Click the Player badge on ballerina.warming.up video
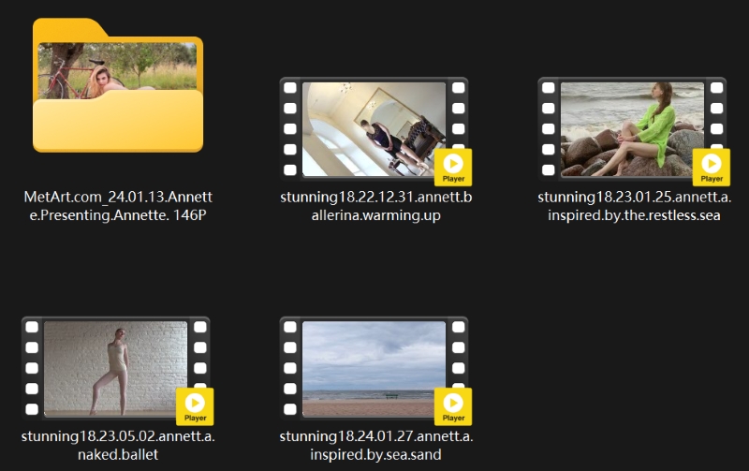This screenshot has height=471, width=749. [453, 167]
